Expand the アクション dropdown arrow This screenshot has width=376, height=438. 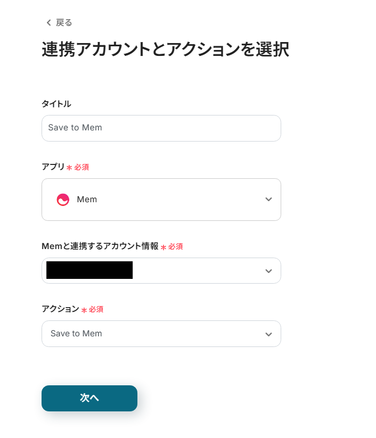tap(268, 334)
